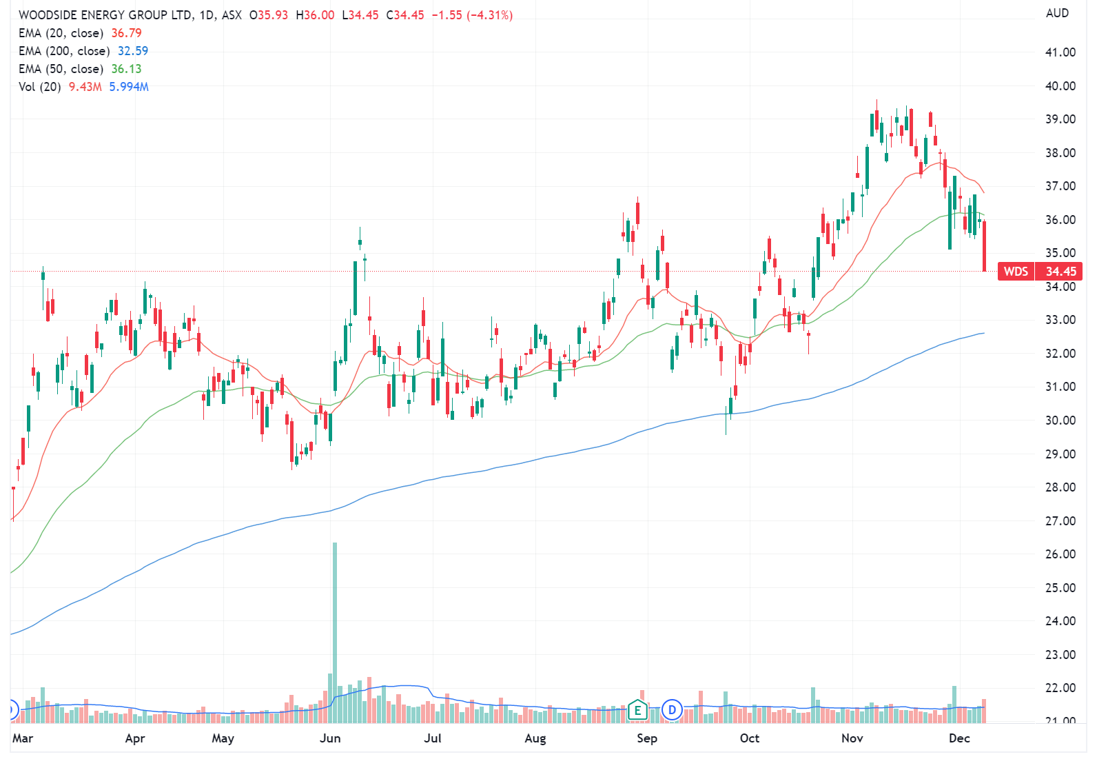Click the open value O35.93
The image size is (1097, 759).
269,15
